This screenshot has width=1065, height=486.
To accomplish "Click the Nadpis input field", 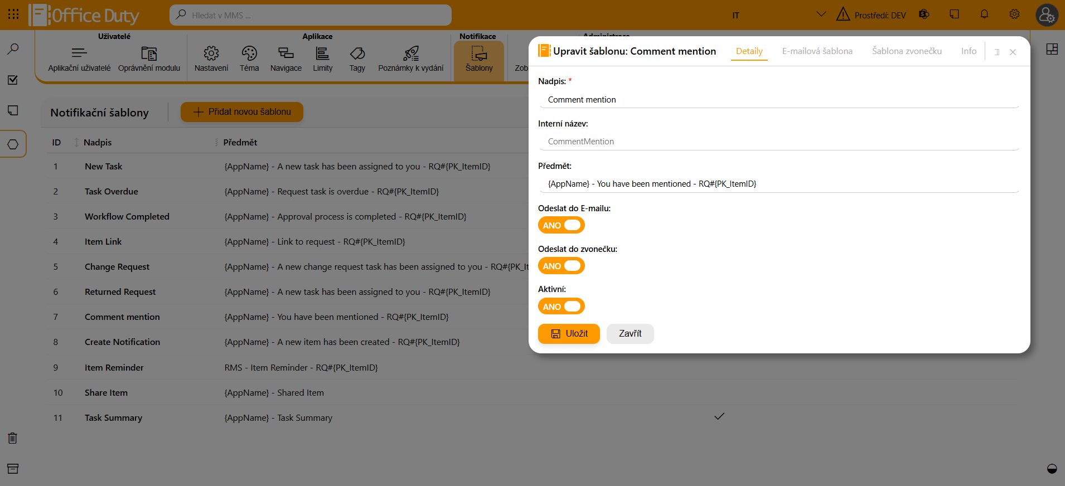I will 779,100.
